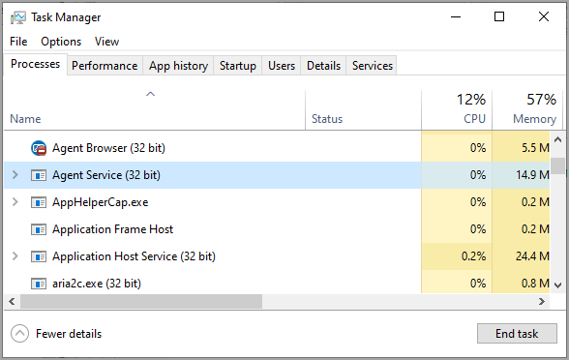Collapse view with Fewer details arrow icon
Viewport: 569px width, 360px height.
pos(19,334)
